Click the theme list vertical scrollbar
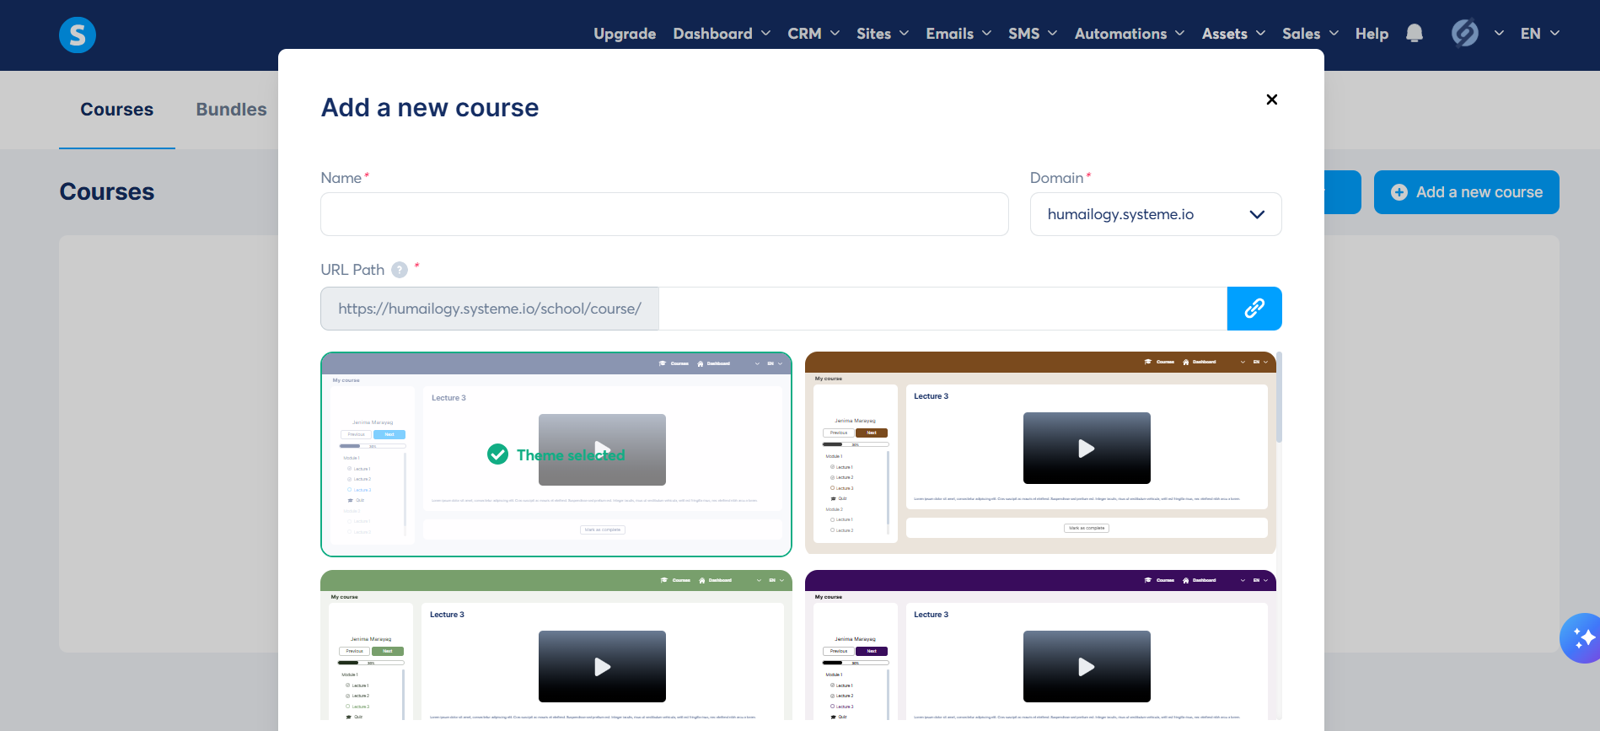The width and height of the screenshot is (1600, 731). pyautogui.click(x=1279, y=397)
